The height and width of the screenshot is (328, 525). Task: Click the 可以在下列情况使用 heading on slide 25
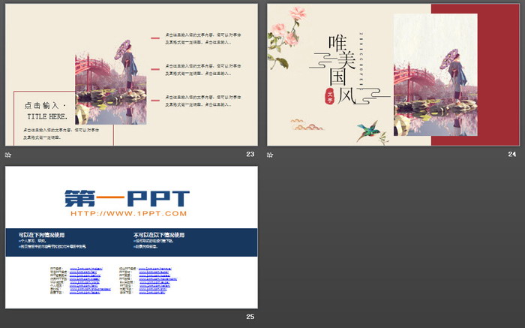point(41,235)
